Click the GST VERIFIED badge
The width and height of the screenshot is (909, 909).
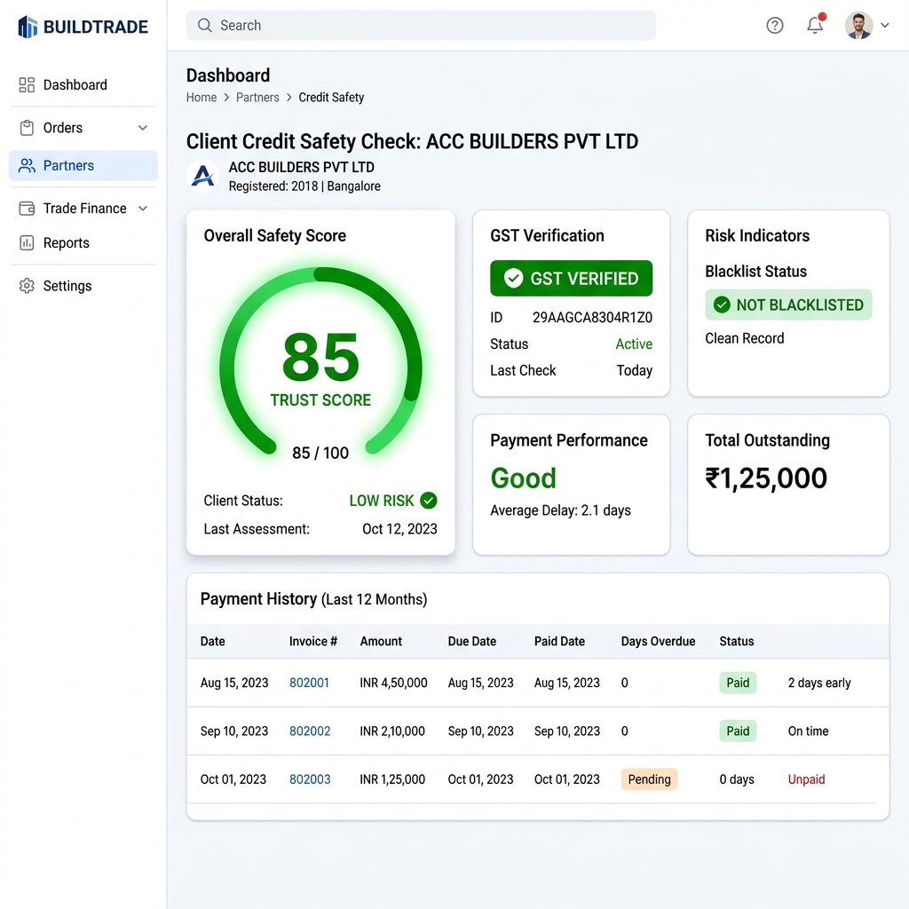[x=571, y=278]
